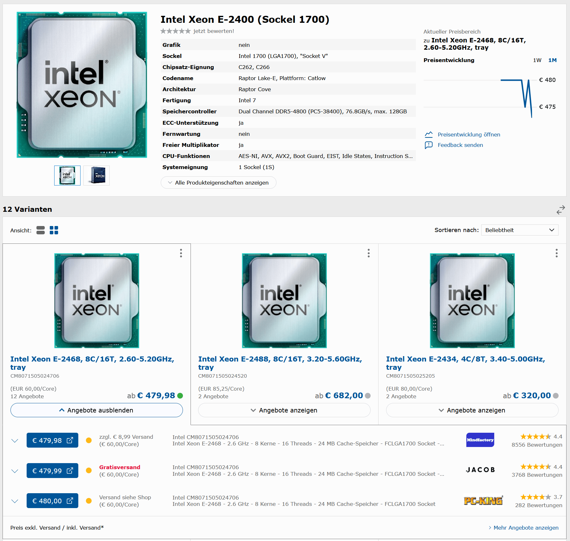570x541 pixels.
Task: Click orange availability dot on JACOB offer
Action: [x=89, y=470]
